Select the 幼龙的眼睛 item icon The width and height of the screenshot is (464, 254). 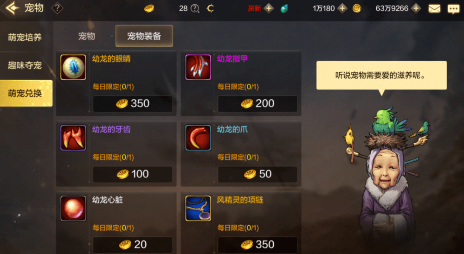pyautogui.click(x=73, y=67)
